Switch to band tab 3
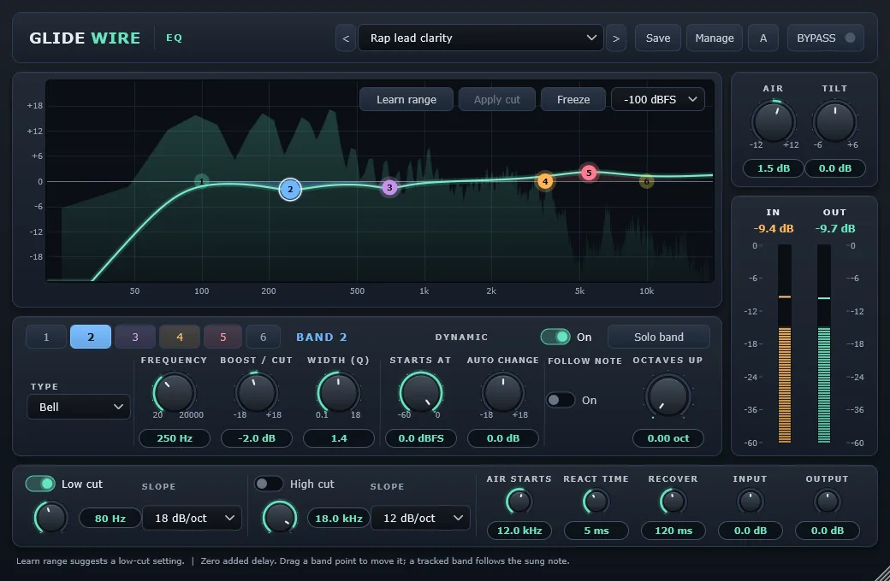The image size is (890, 581). pyautogui.click(x=135, y=337)
